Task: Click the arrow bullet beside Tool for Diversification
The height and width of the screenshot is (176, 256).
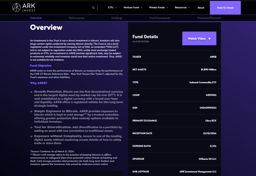Action: (x=31, y=127)
